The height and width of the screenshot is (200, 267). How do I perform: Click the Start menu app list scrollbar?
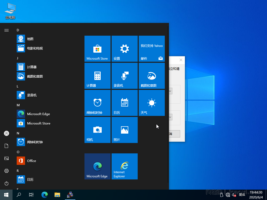click(168, 105)
